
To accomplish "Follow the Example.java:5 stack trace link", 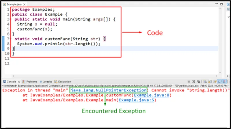I will point(137,100).
